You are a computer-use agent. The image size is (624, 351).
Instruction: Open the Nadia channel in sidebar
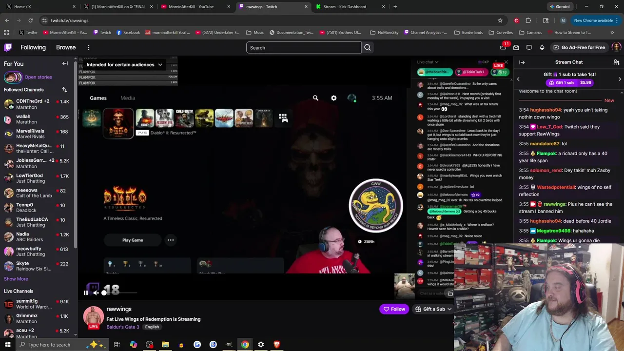click(37, 237)
